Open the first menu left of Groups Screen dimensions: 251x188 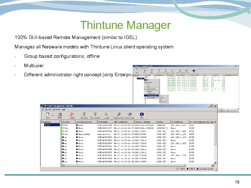point(43,110)
